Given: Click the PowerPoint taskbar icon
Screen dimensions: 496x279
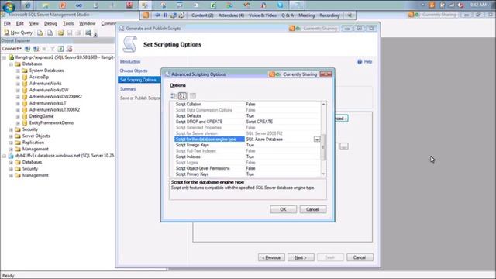Looking at the screenshot, I should (63, 5).
